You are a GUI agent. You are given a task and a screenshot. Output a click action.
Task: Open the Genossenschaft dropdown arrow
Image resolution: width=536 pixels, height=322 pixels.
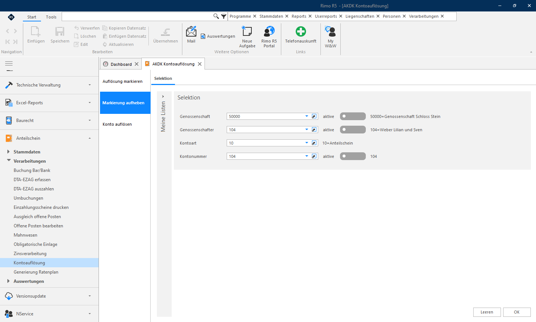coord(307,116)
